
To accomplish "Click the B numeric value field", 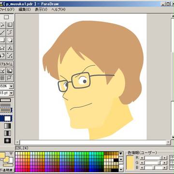I will tap(172, 168).
